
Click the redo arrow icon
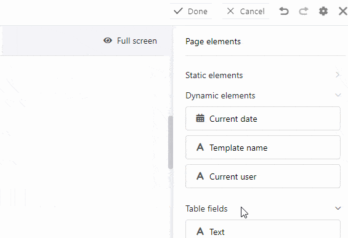[304, 11]
